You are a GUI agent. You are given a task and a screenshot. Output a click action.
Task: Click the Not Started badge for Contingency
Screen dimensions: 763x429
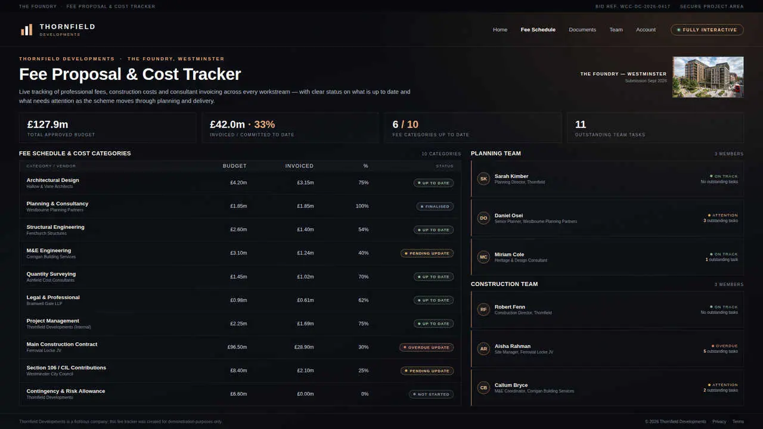point(431,394)
